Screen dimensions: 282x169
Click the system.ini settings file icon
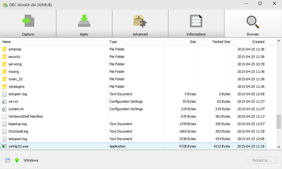tap(4, 109)
